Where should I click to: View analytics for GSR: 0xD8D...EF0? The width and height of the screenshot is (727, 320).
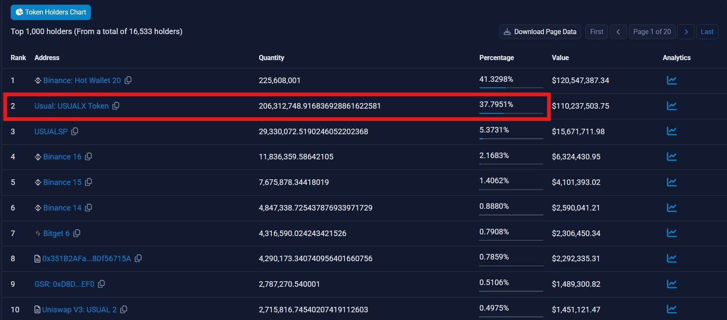[672, 284]
